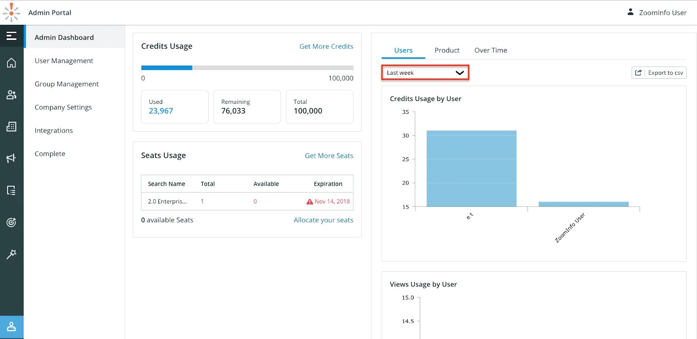Click the 0 available Seats text
697x339 pixels.
click(x=167, y=220)
